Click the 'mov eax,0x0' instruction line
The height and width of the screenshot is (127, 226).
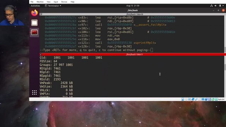pyautogui.click(x=82, y=39)
